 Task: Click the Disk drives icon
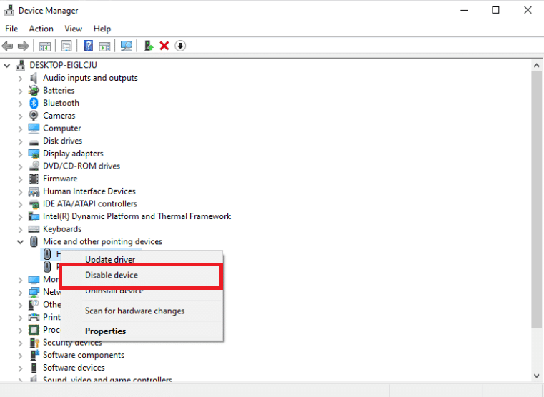point(34,141)
